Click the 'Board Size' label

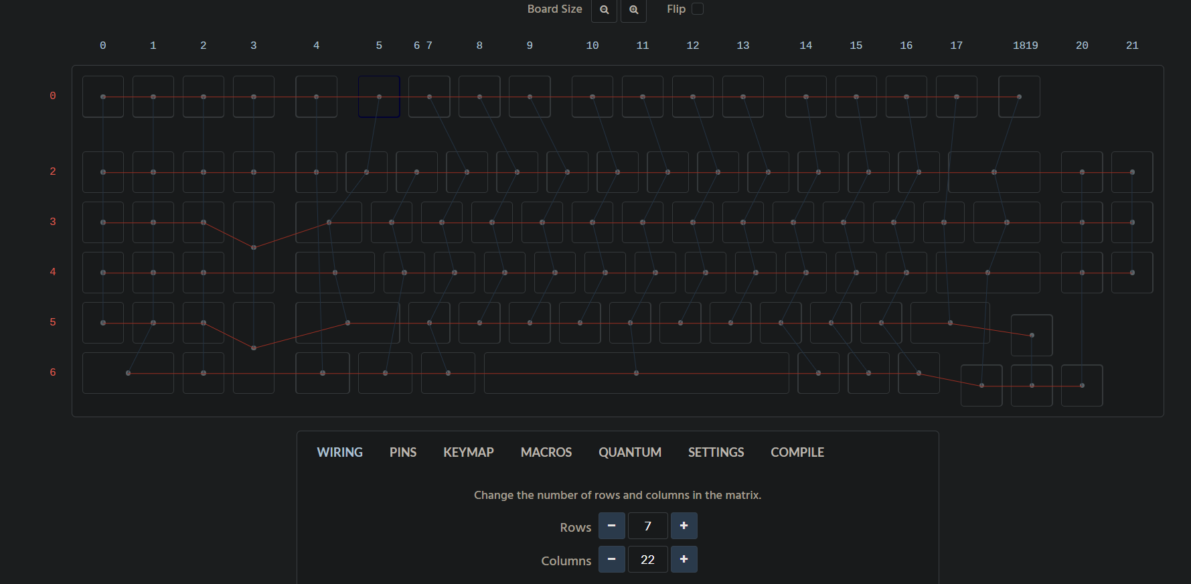tap(554, 9)
